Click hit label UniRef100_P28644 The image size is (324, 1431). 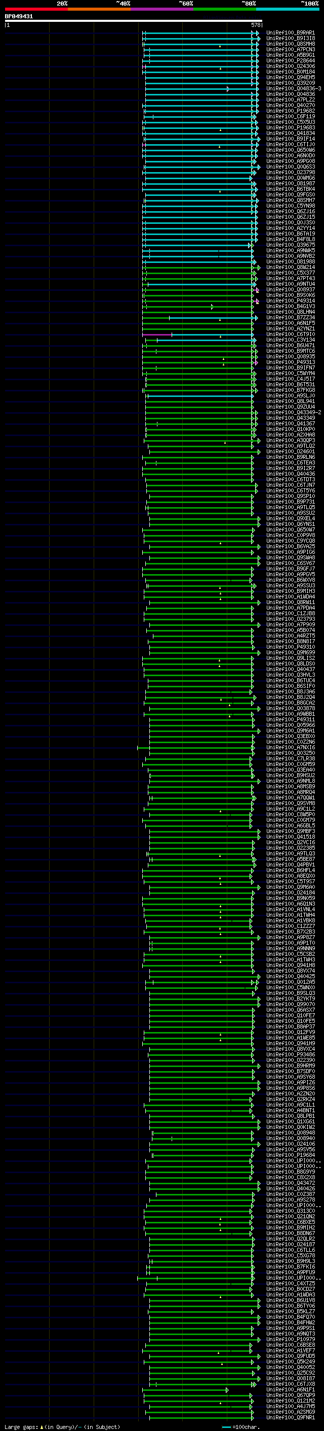(x=290, y=60)
